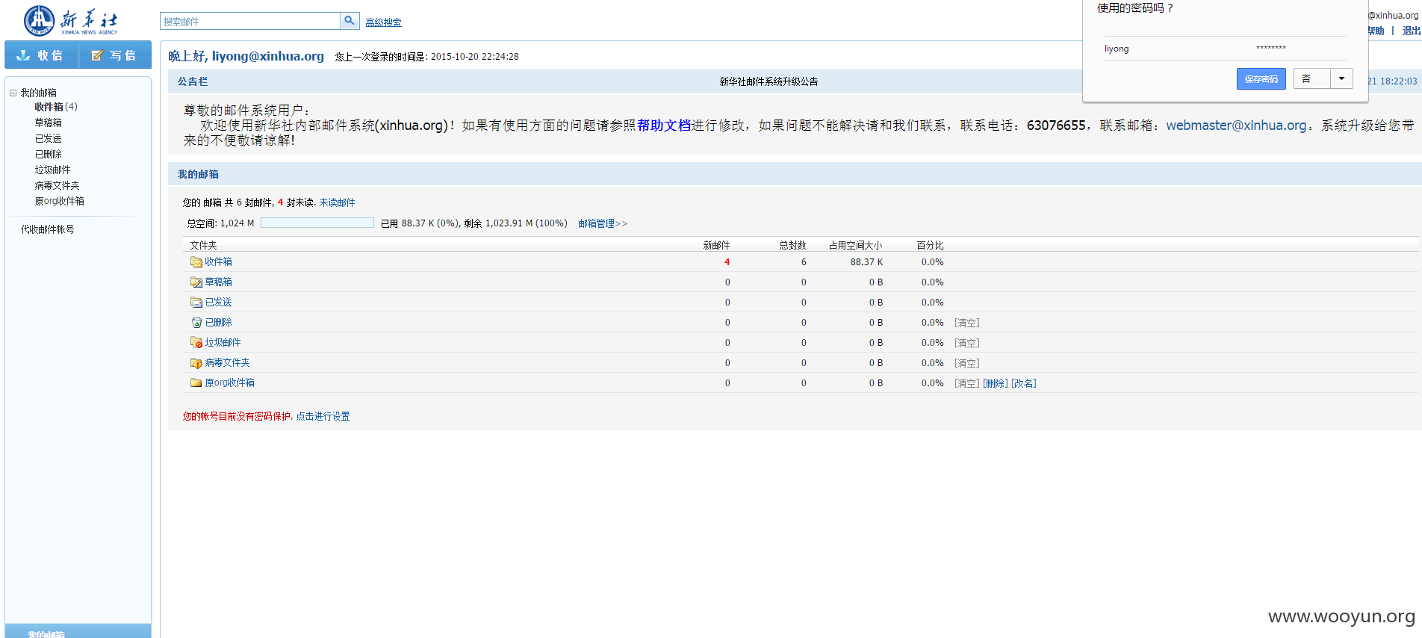The height and width of the screenshot is (638, 1422).
Task: Open 已发送 link in folder table
Action: pyautogui.click(x=218, y=303)
